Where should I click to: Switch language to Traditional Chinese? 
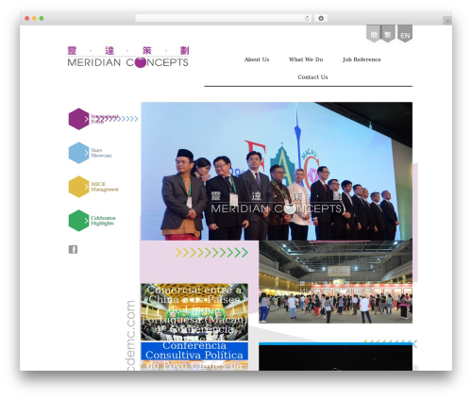click(388, 34)
